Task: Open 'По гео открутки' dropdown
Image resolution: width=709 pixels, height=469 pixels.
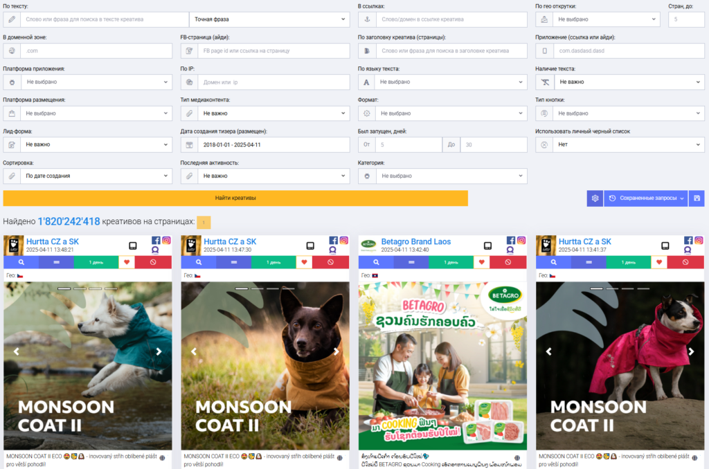Action: click(607, 19)
